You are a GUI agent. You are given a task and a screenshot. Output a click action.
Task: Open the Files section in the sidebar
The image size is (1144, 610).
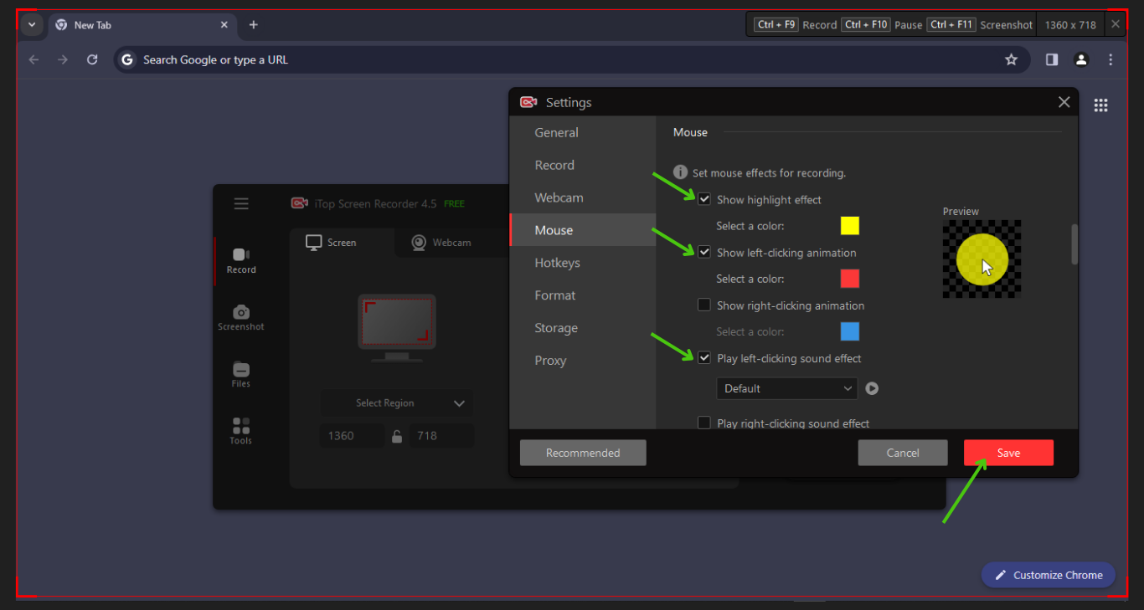pos(241,374)
